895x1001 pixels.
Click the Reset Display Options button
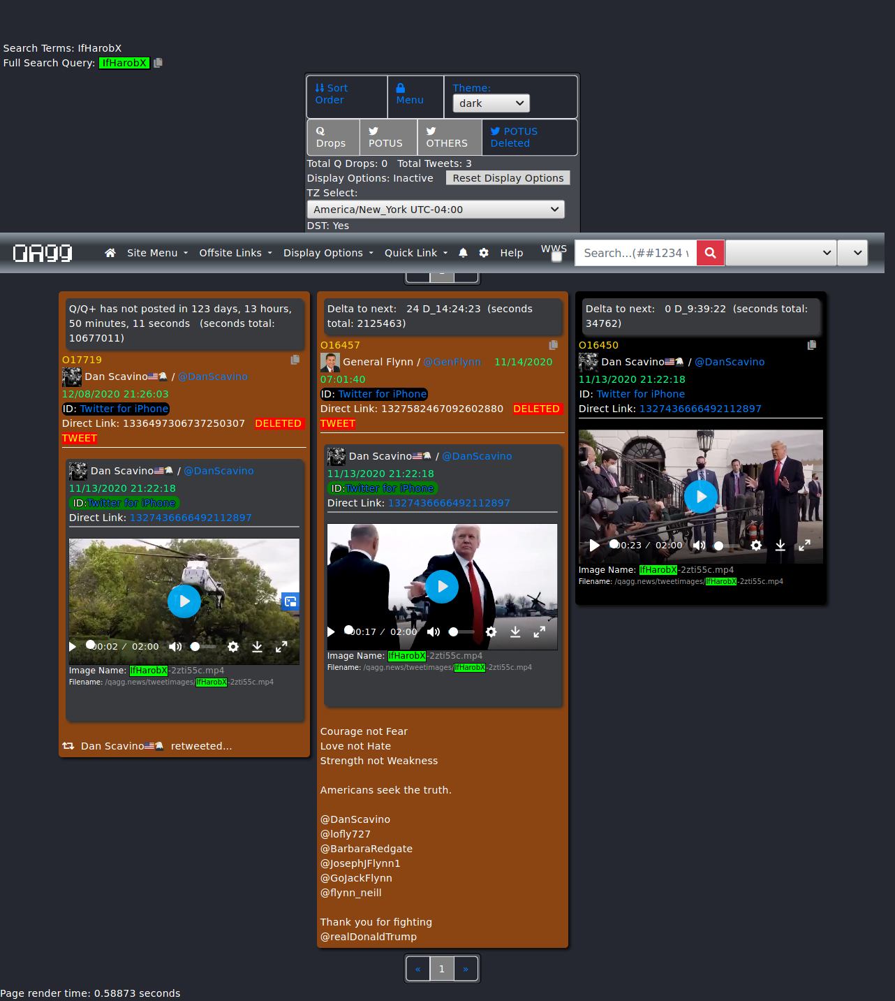tap(508, 178)
